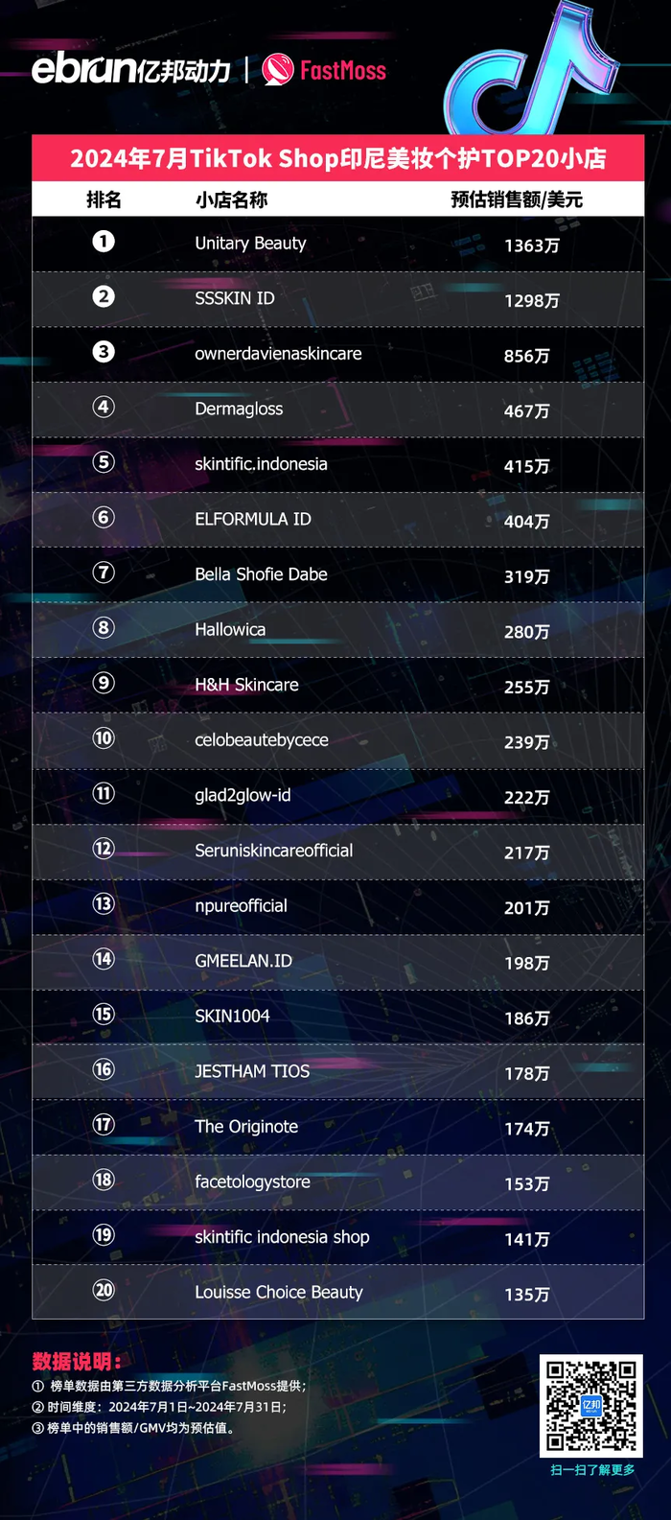Click the 小店名称 column header
This screenshot has width=671, height=1520.
tap(231, 199)
